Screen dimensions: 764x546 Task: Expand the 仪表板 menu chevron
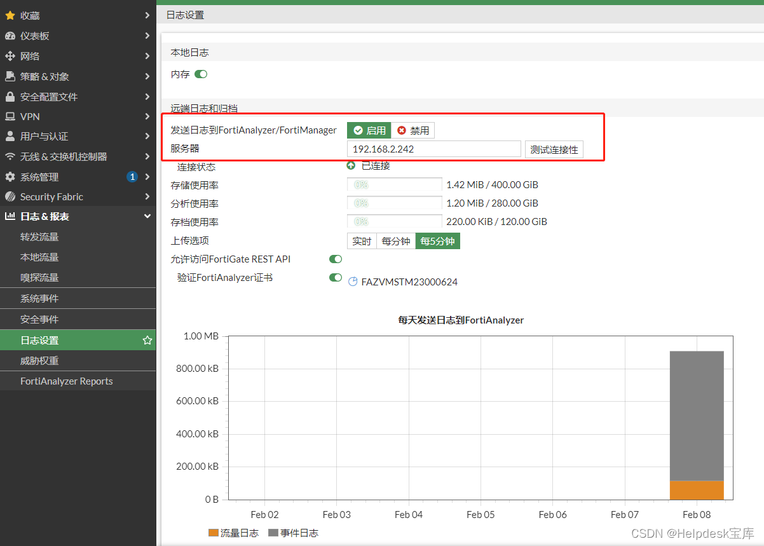pos(147,36)
